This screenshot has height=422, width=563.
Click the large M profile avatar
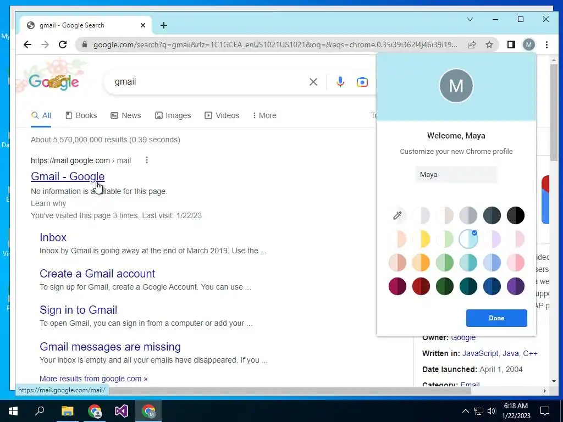pyautogui.click(x=456, y=85)
